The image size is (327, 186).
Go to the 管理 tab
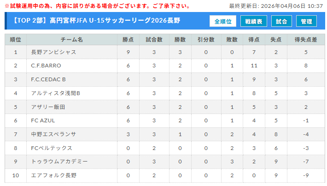(x=306, y=21)
